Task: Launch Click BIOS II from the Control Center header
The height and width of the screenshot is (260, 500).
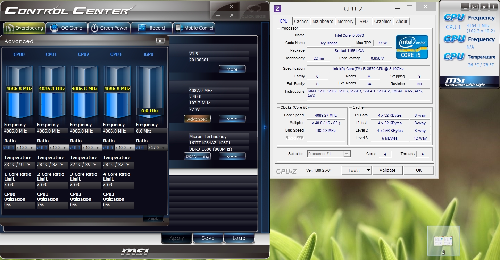Action: click(x=255, y=11)
